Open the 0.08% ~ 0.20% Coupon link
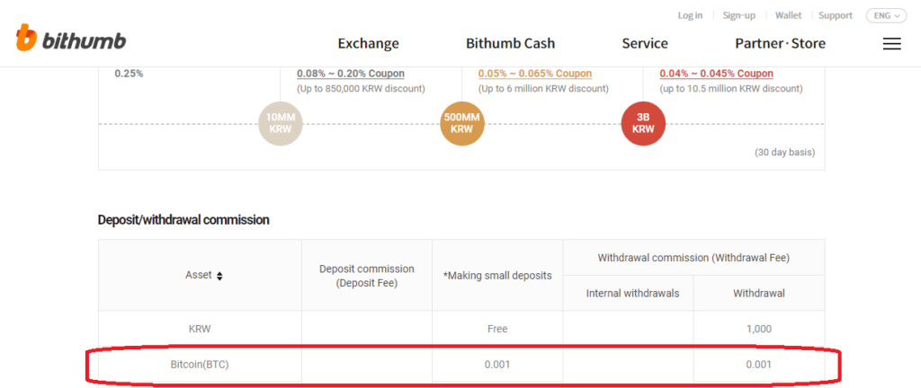 click(x=351, y=74)
